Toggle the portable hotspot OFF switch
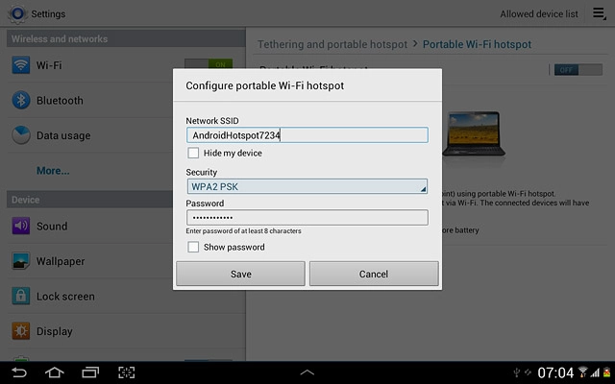 tap(564, 69)
